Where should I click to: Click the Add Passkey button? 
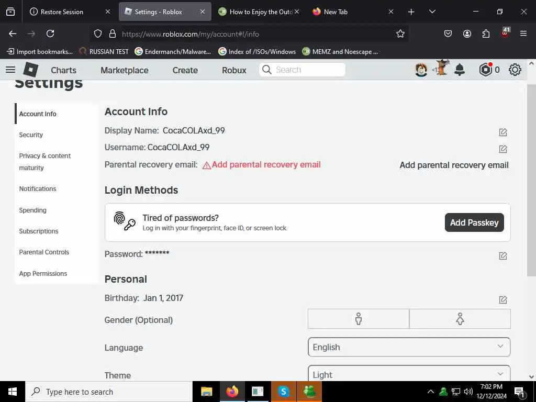[474, 222]
